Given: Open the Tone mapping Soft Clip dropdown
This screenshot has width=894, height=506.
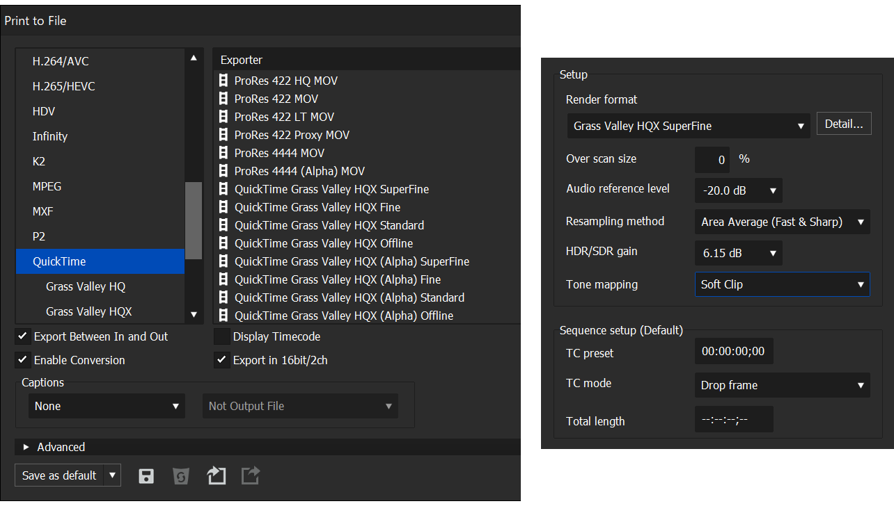Looking at the screenshot, I should (x=783, y=284).
